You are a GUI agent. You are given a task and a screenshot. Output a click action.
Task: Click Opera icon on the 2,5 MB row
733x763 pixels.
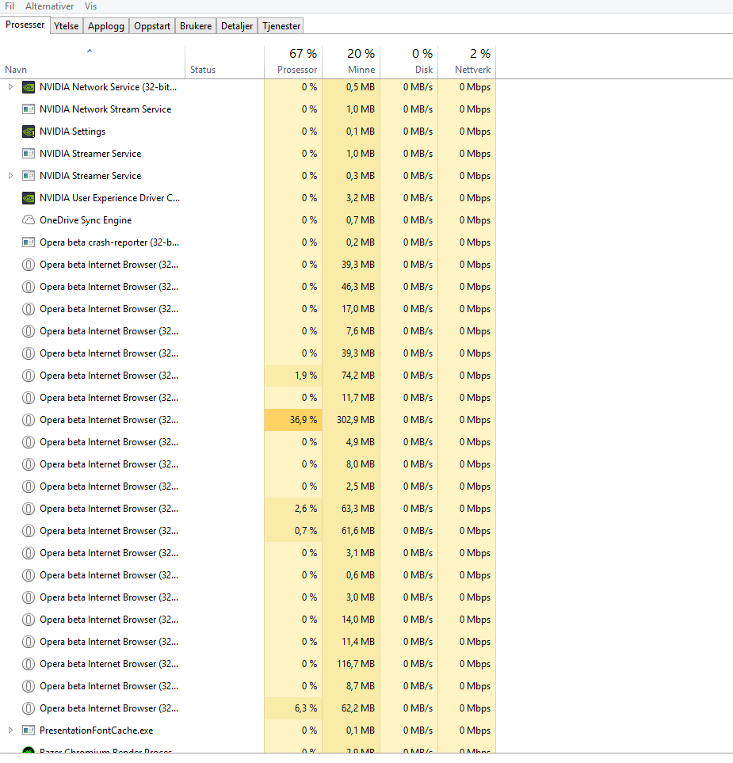[x=29, y=486]
